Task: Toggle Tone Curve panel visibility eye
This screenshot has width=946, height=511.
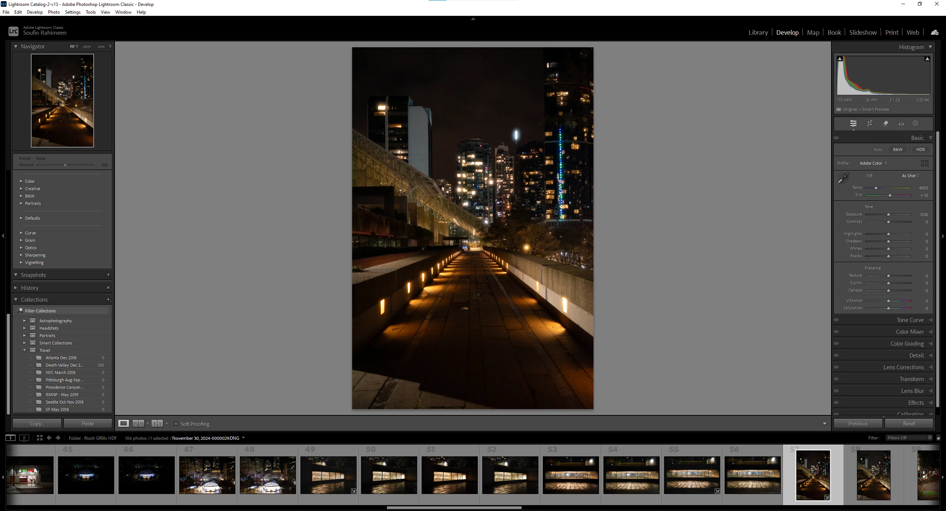Action: tap(836, 320)
